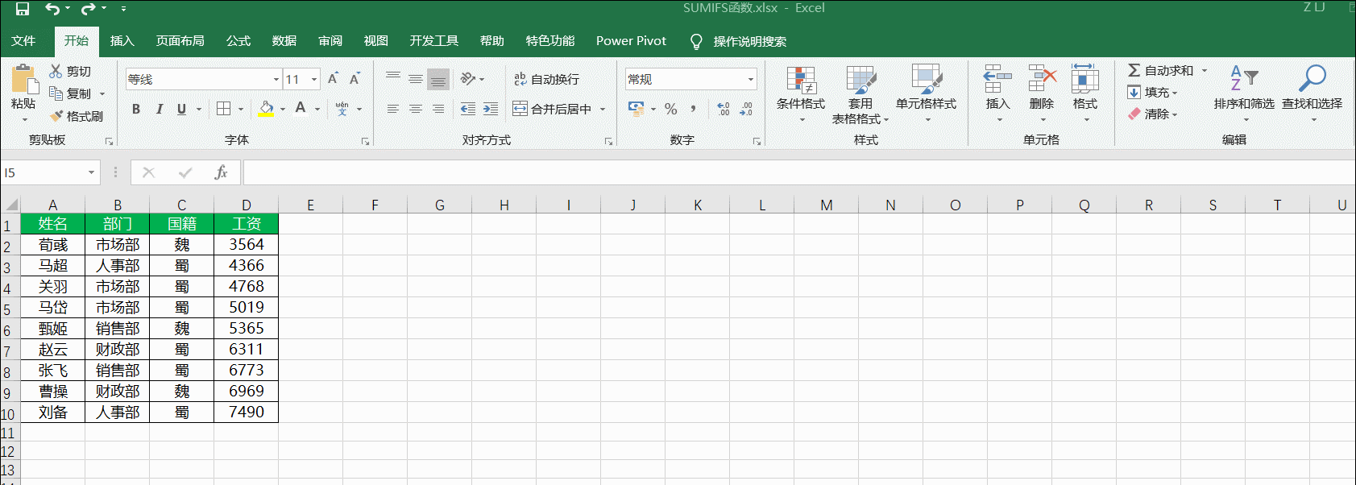Open 查找和选择 magnifier tool
Image resolution: width=1356 pixels, height=485 pixels.
1312,94
